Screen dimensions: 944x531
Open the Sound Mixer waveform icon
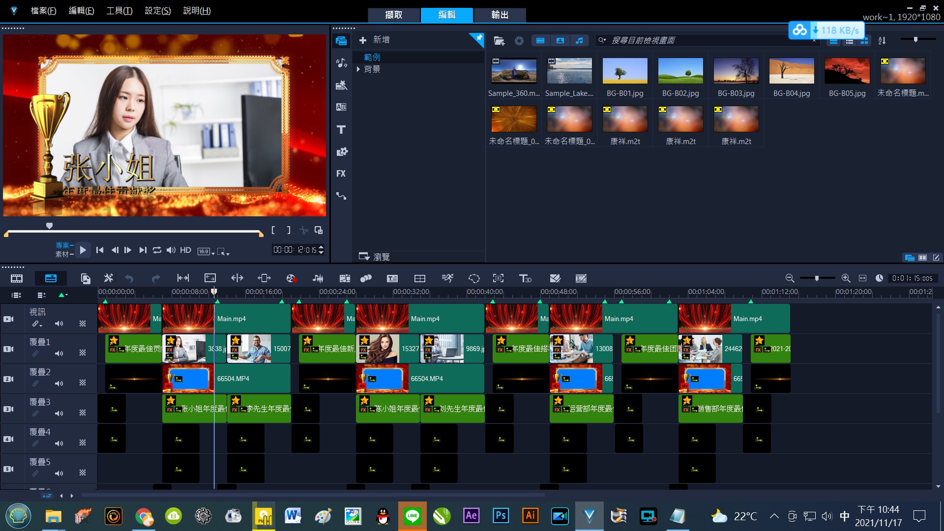(318, 278)
